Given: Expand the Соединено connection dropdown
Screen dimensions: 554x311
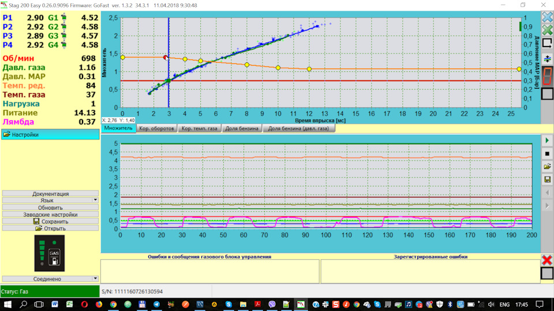Looking at the screenshot, I should [50, 279].
